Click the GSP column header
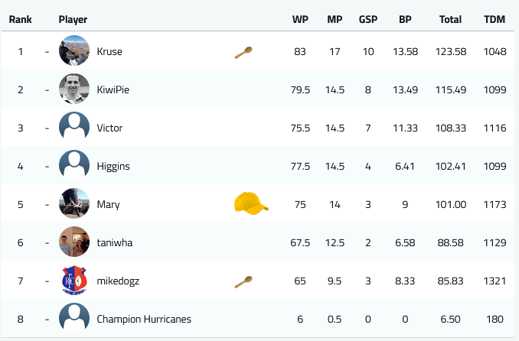Screen dimensions: 519x341 pyautogui.click(x=368, y=19)
